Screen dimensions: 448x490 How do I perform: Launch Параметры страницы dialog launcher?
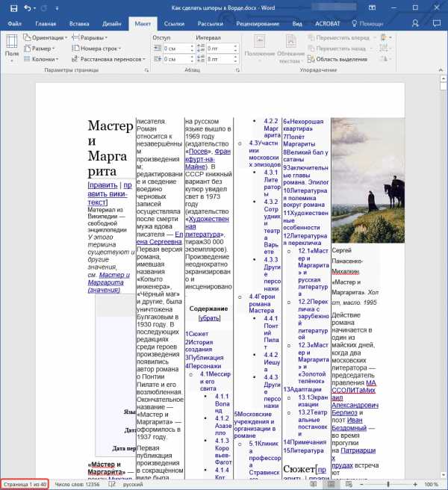click(146, 70)
